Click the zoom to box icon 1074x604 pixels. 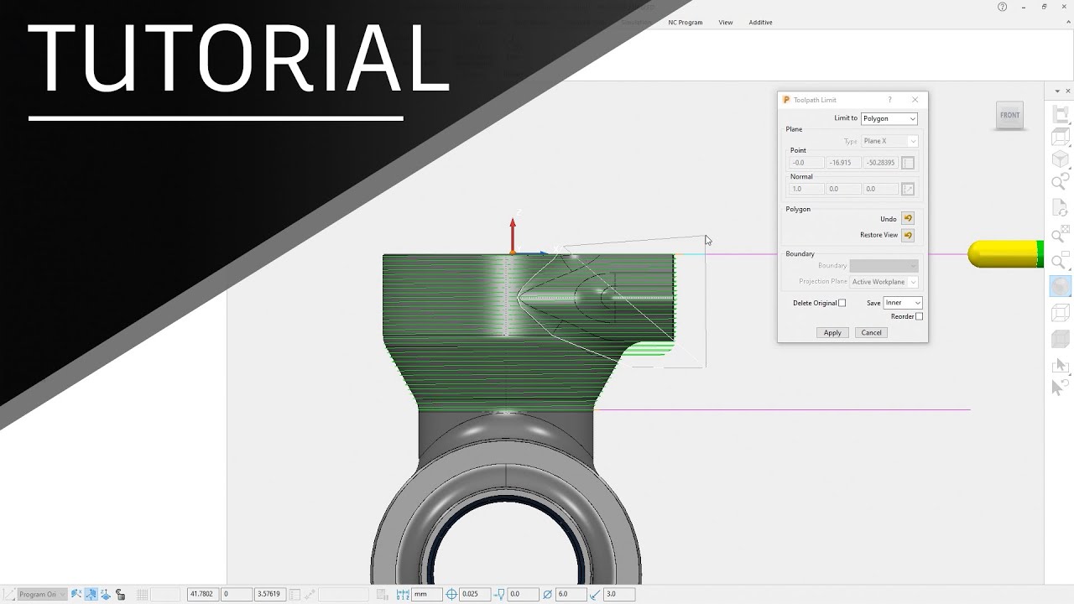[x=1061, y=262]
